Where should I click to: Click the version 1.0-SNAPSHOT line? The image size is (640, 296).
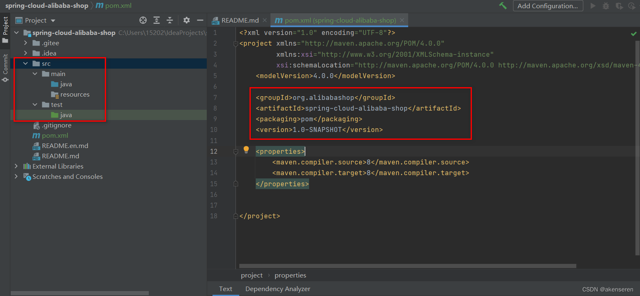coord(319,130)
